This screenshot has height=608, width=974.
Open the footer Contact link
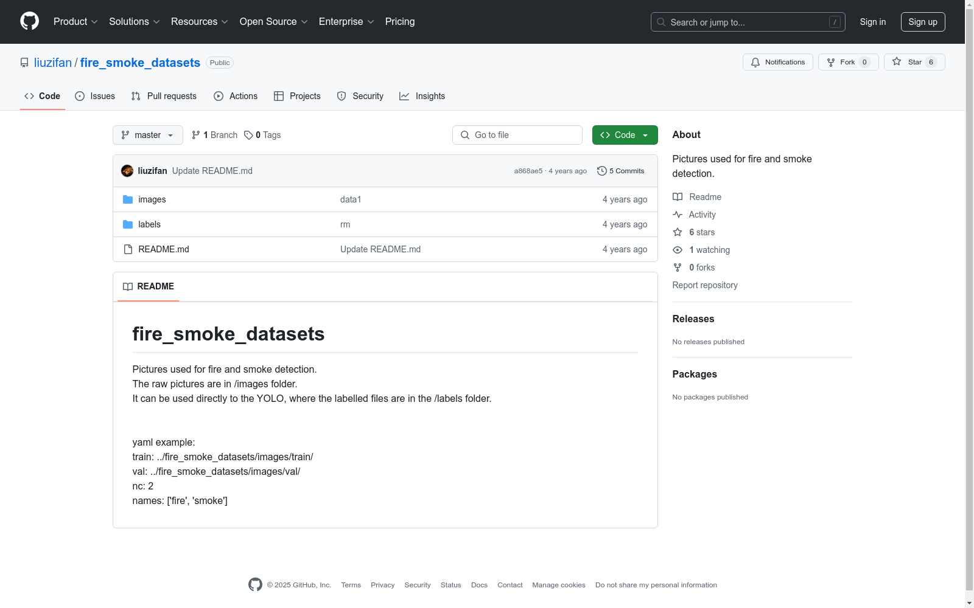[x=510, y=585]
